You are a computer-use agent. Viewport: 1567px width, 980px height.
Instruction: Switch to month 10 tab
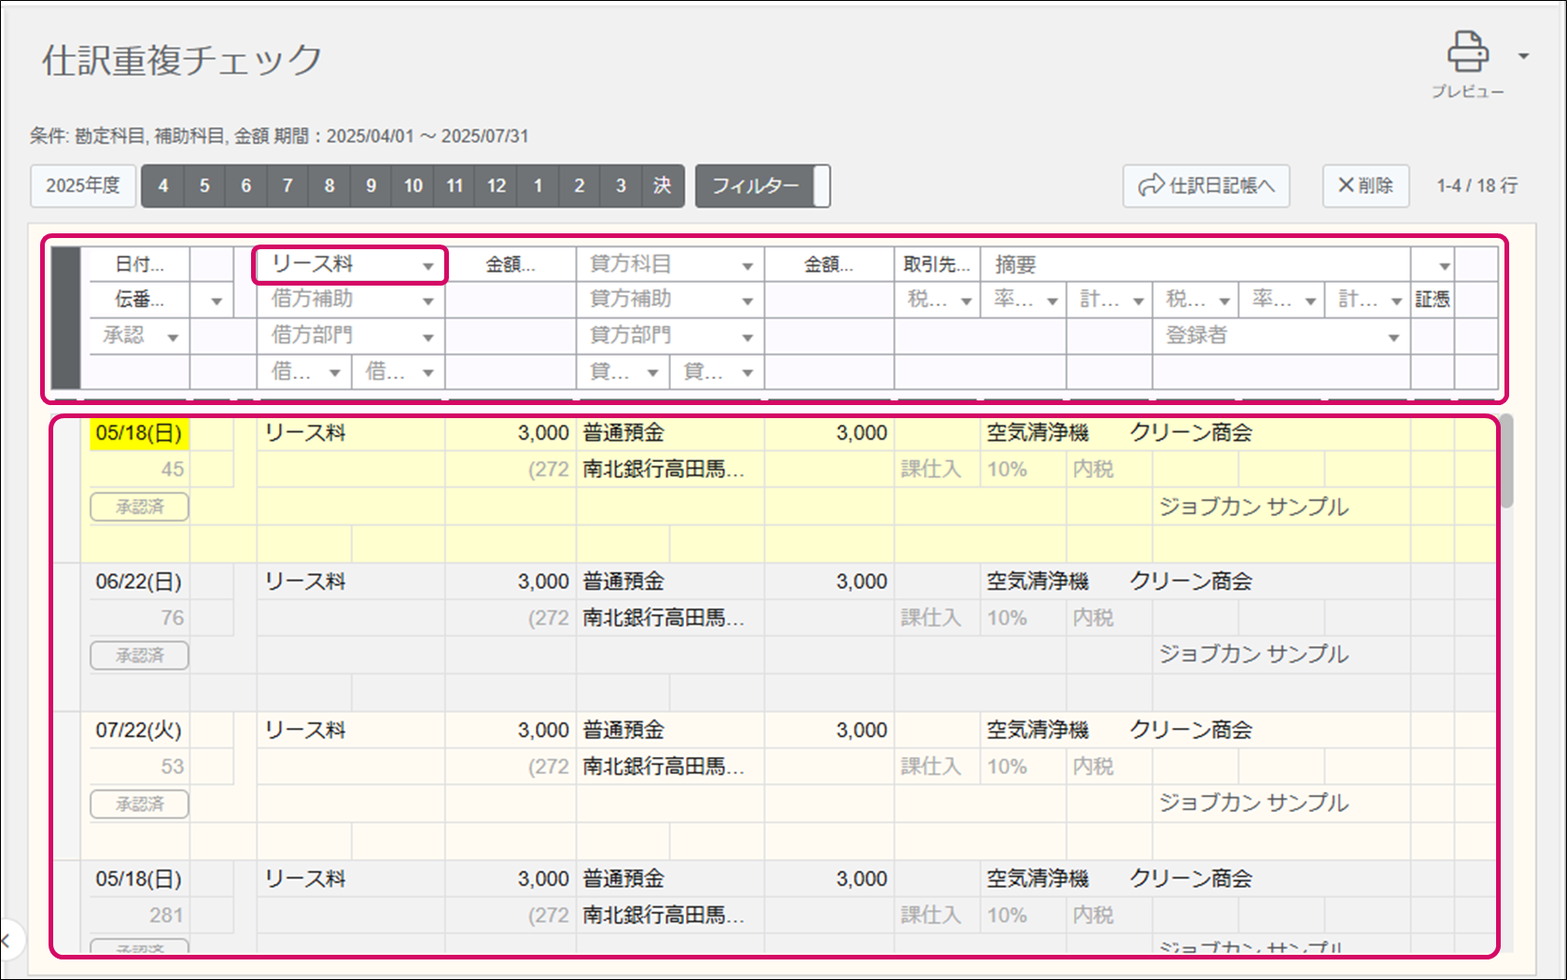coord(413,186)
